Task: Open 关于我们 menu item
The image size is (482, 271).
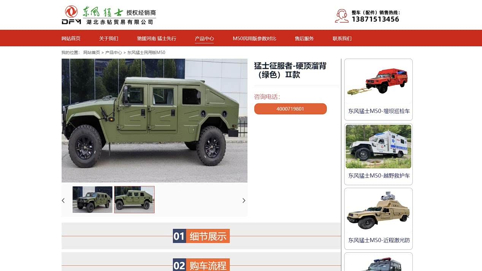Action: 109,38
